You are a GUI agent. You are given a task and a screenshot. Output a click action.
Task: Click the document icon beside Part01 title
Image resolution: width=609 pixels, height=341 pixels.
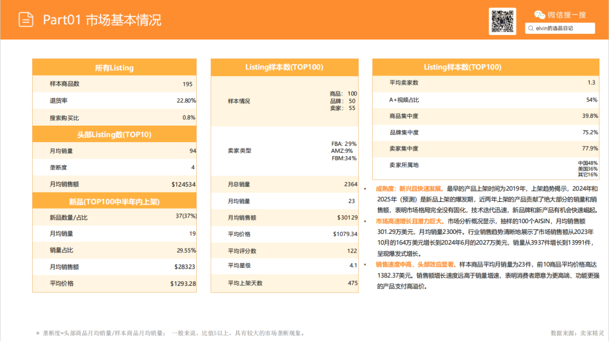point(25,19)
